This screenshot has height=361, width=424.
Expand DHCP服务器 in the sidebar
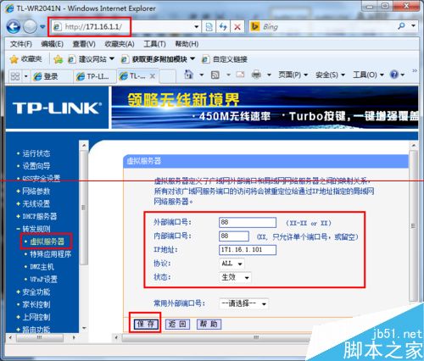(x=39, y=216)
